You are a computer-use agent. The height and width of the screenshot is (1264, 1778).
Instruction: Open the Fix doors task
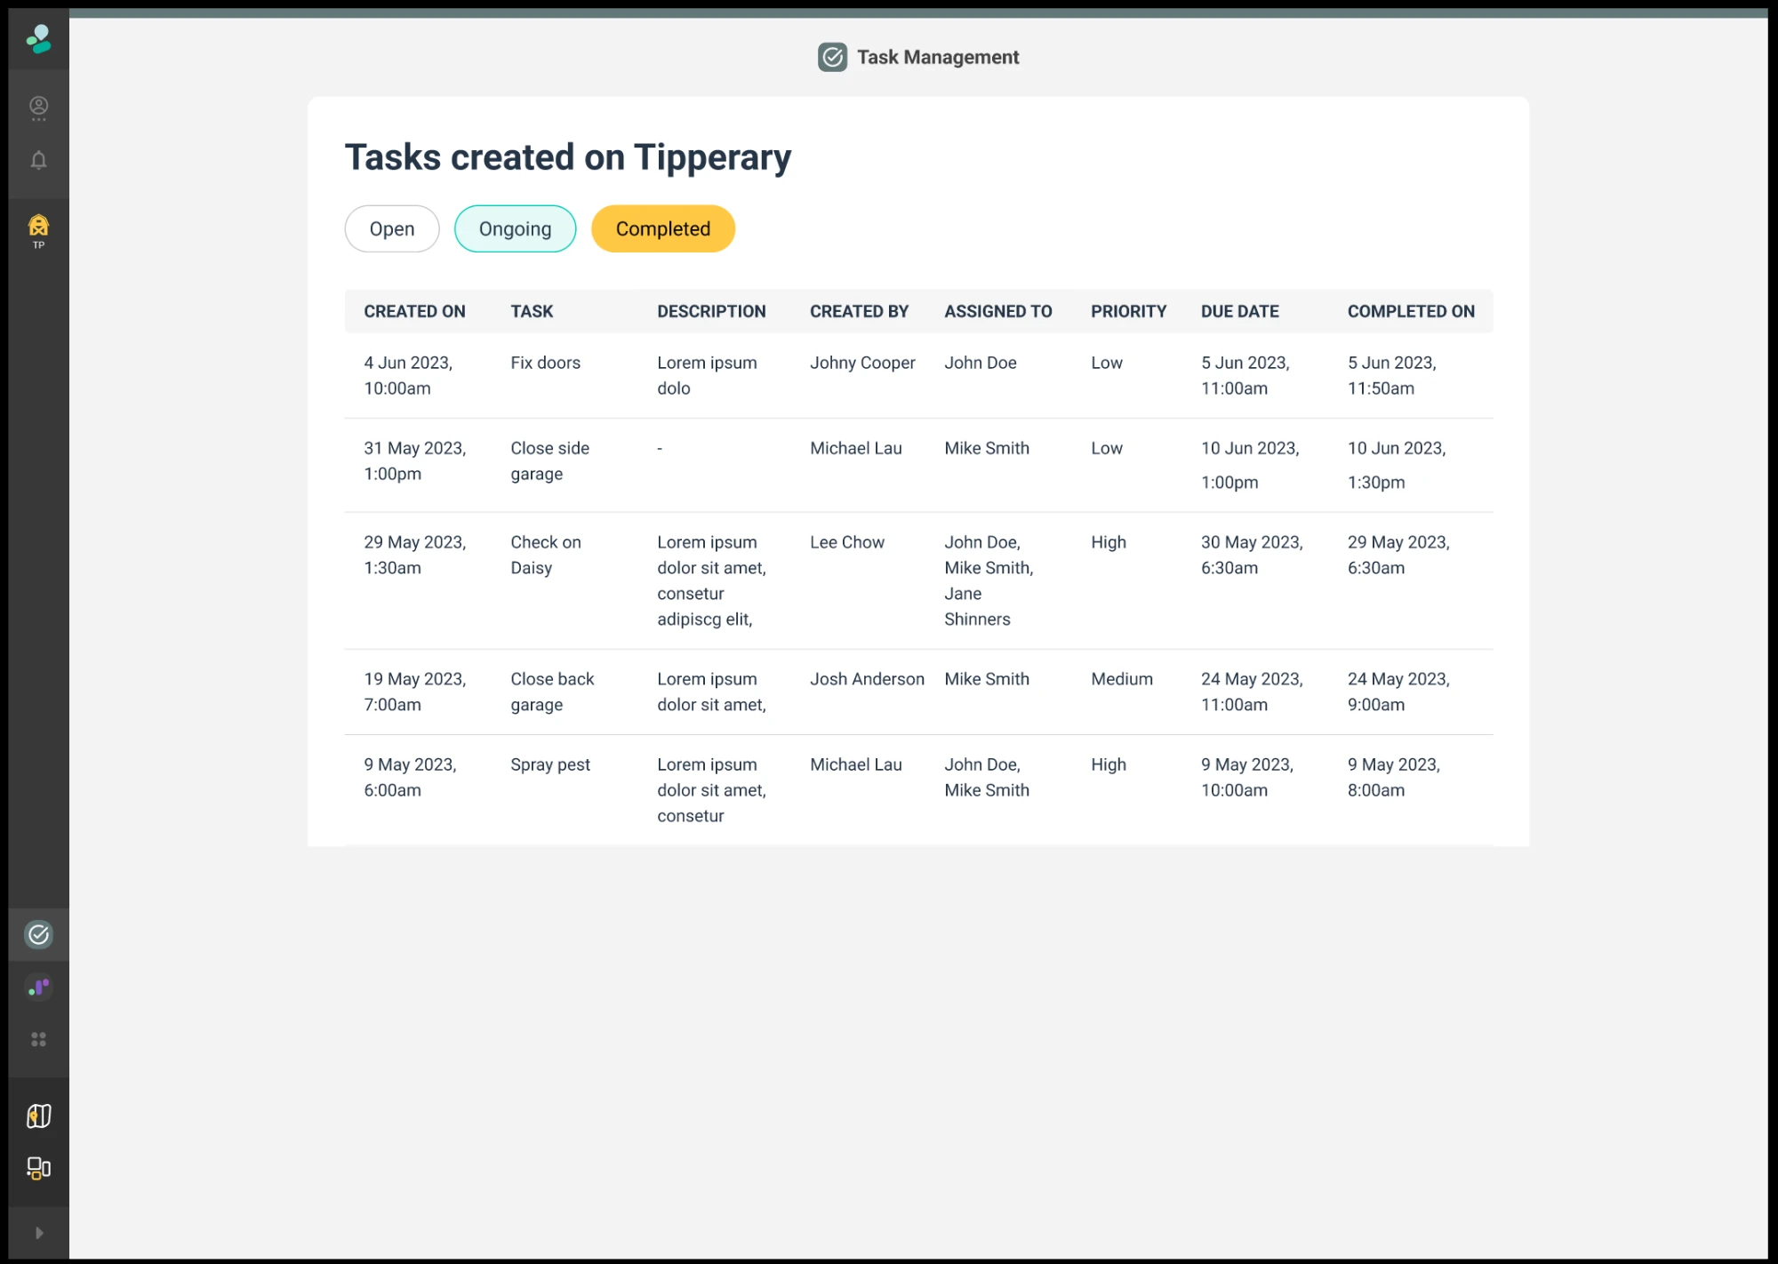tap(545, 363)
